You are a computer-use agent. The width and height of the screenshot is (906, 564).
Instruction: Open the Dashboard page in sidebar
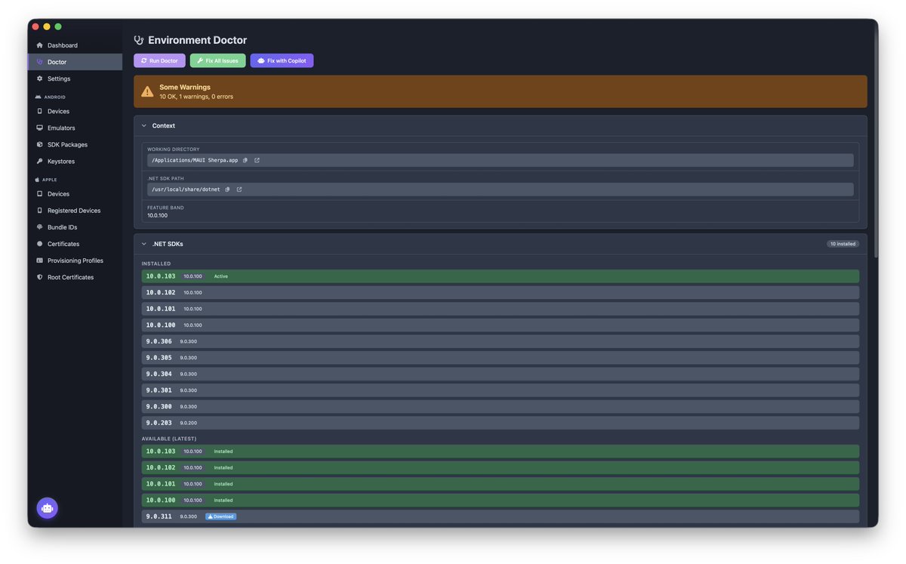(x=75, y=45)
